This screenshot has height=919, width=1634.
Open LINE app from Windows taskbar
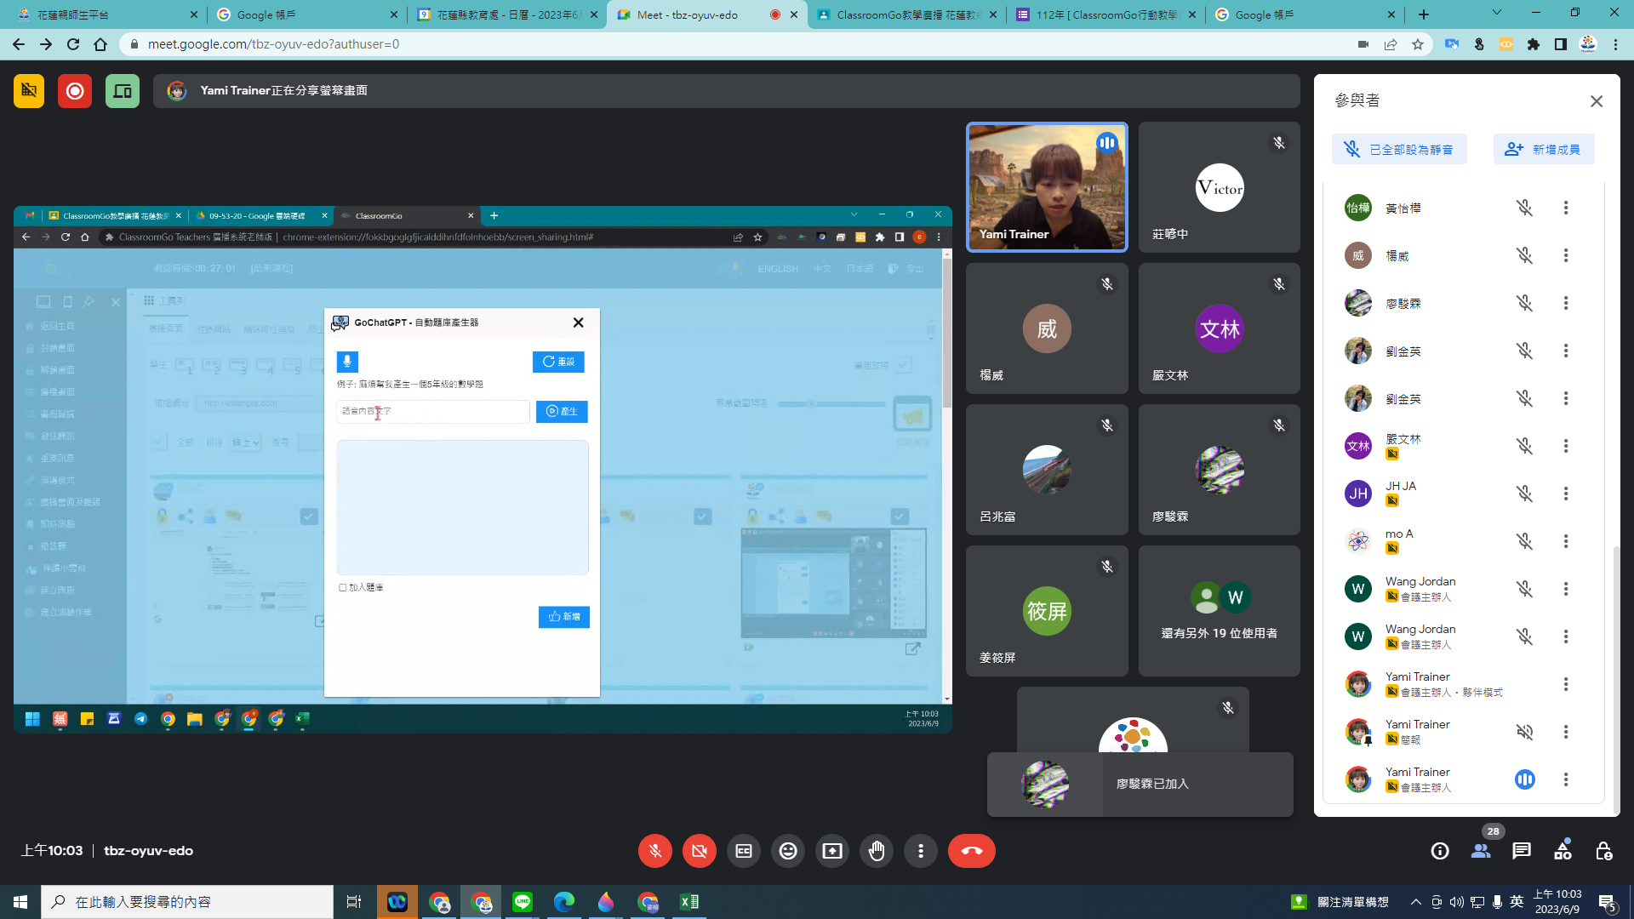coord(523,902)
